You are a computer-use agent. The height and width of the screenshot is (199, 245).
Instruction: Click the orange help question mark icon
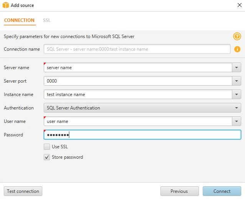(x=237, y=36)
